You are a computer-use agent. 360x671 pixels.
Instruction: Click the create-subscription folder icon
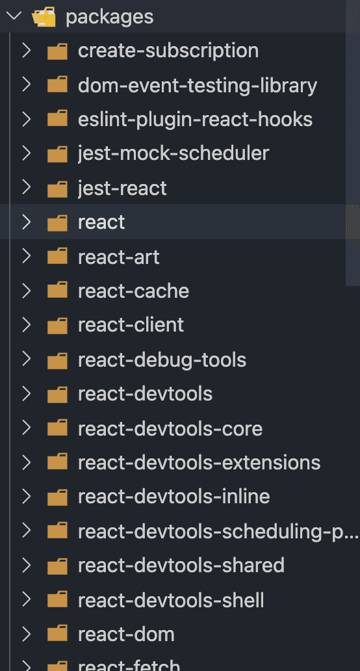(57, 51)
